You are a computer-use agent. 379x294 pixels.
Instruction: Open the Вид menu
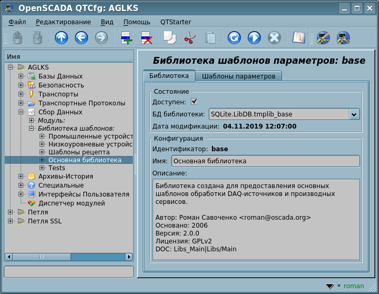tap(107, 22)
